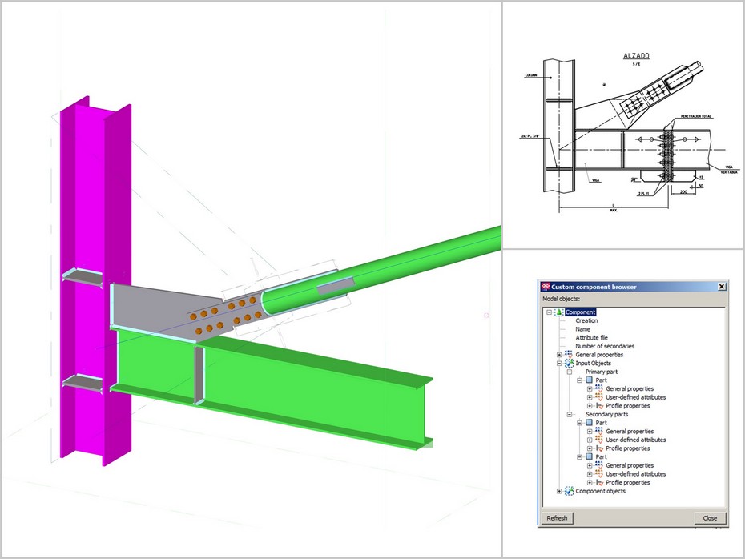The width and height of the screenshot is (745, 559).
Task: Click the Model objects: label
Action: [x=561, y=299]
